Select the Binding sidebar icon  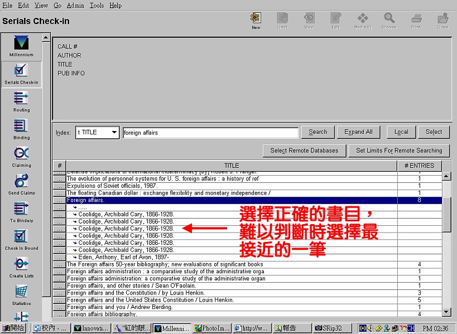pos(21,129)
